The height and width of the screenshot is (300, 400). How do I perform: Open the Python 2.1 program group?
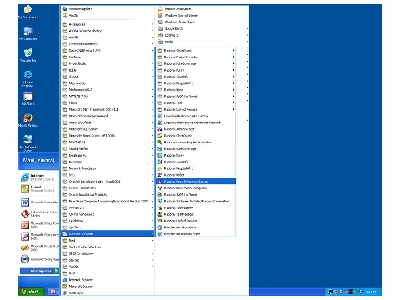(107, 208)
